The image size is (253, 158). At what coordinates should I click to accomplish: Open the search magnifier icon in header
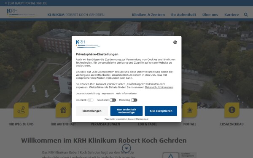click(x=246, y=15)
